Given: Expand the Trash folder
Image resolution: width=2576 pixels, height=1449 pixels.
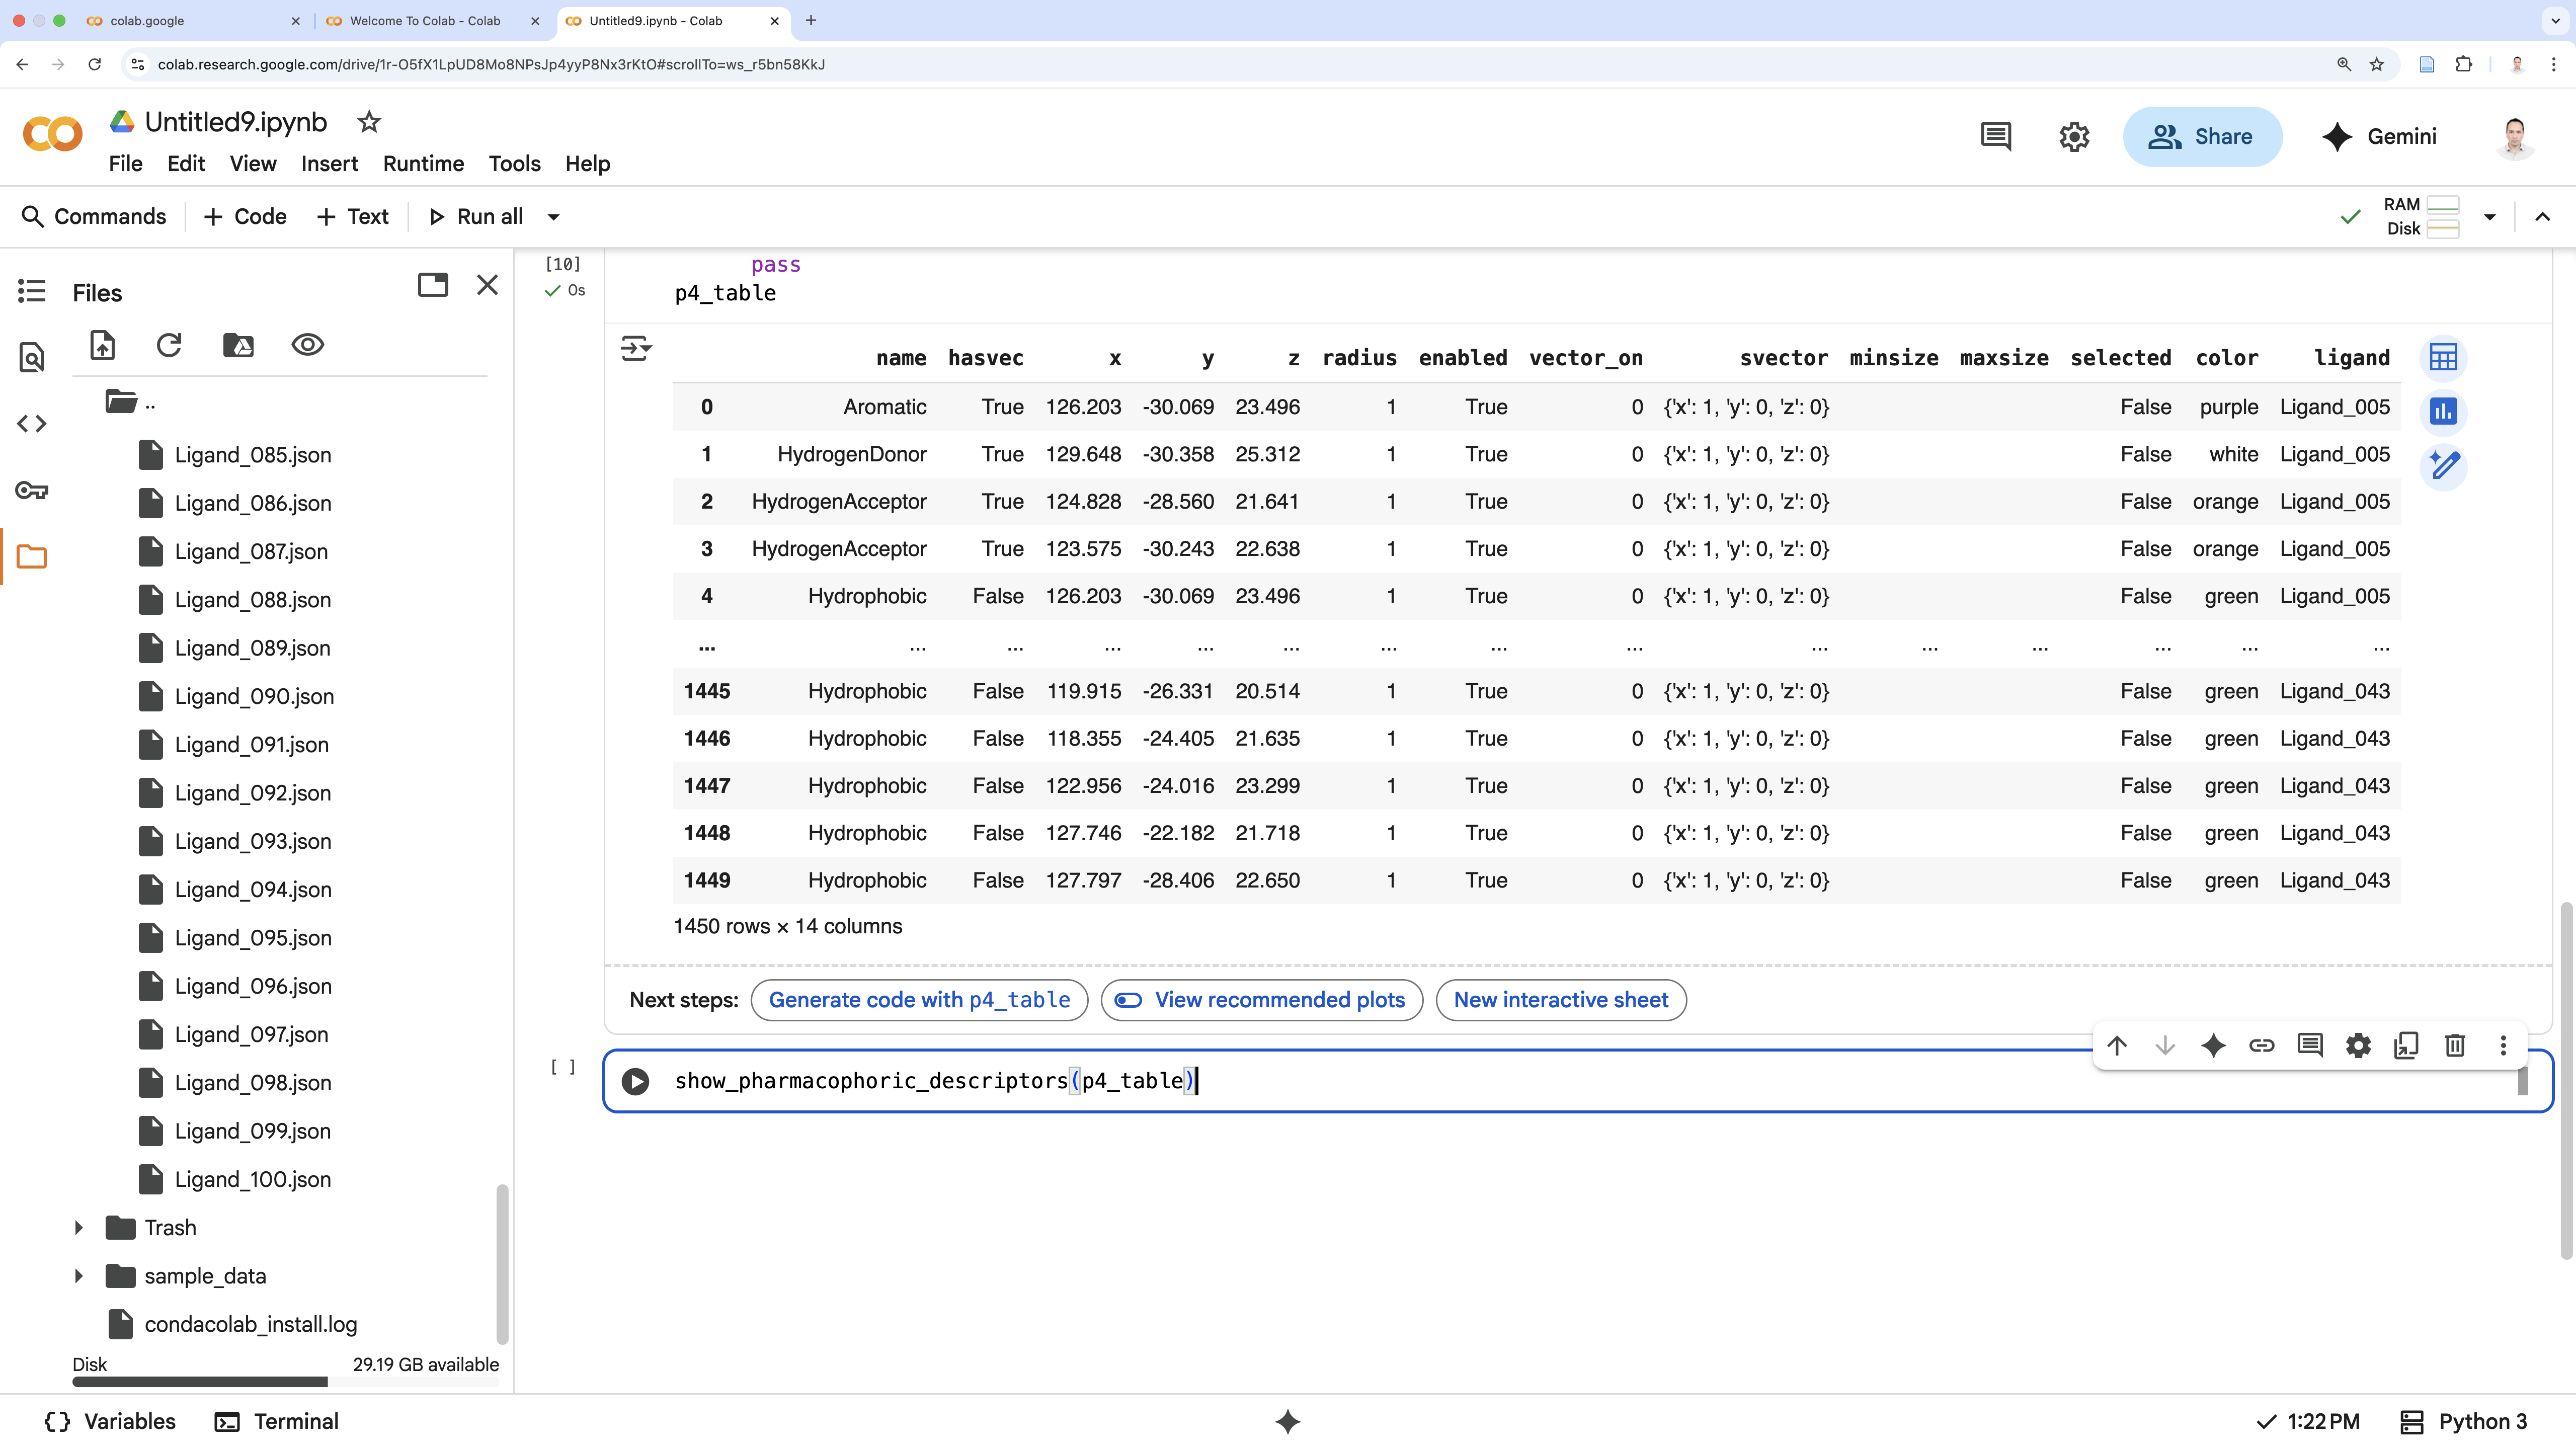Looking at the screenshot, I should point(79,1228).
